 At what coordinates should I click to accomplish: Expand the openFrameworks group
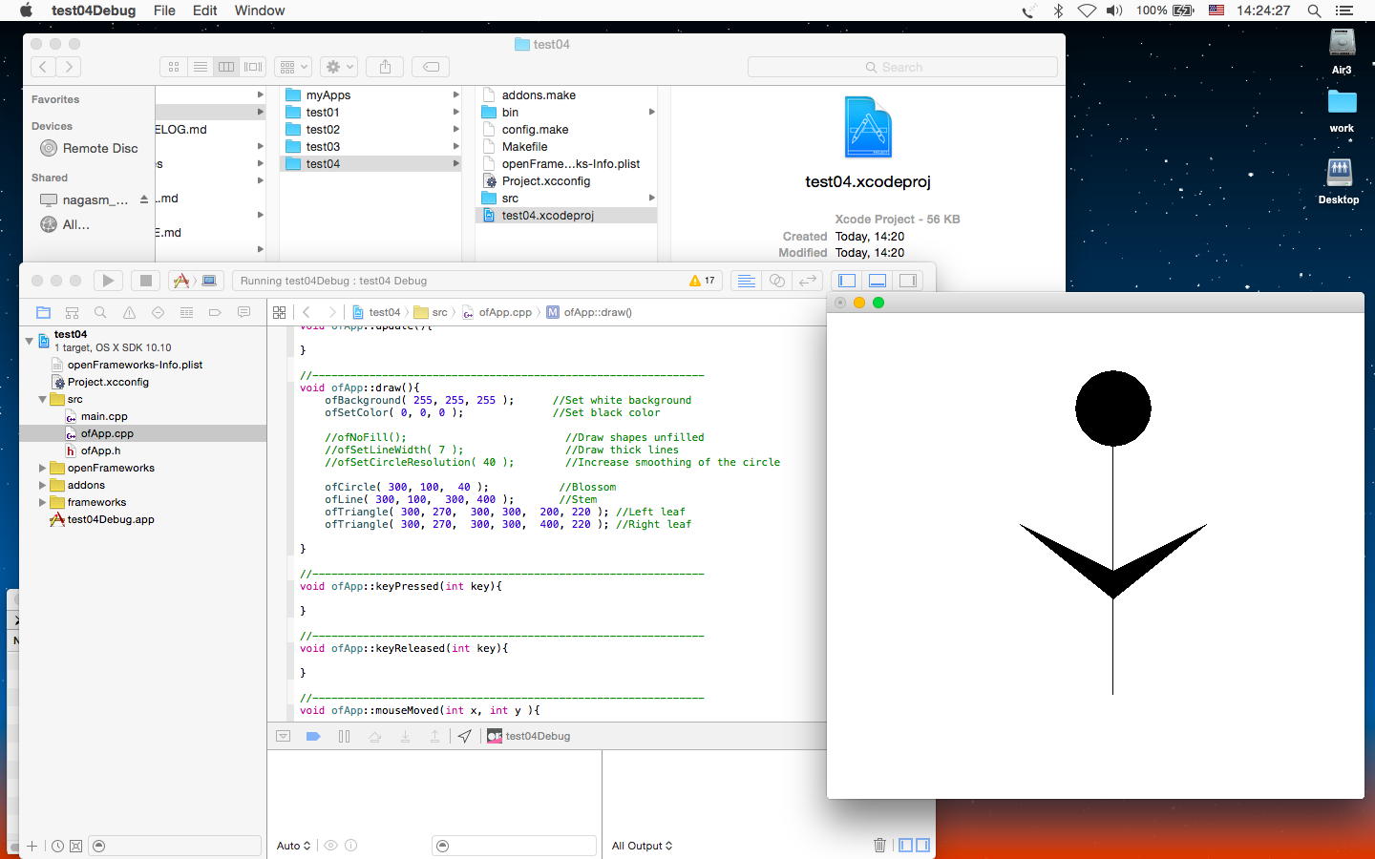(x=42, y=468)
